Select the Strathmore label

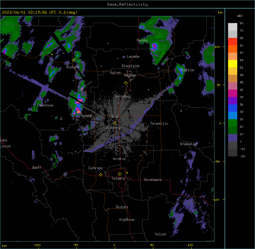[x=153, y=180]
